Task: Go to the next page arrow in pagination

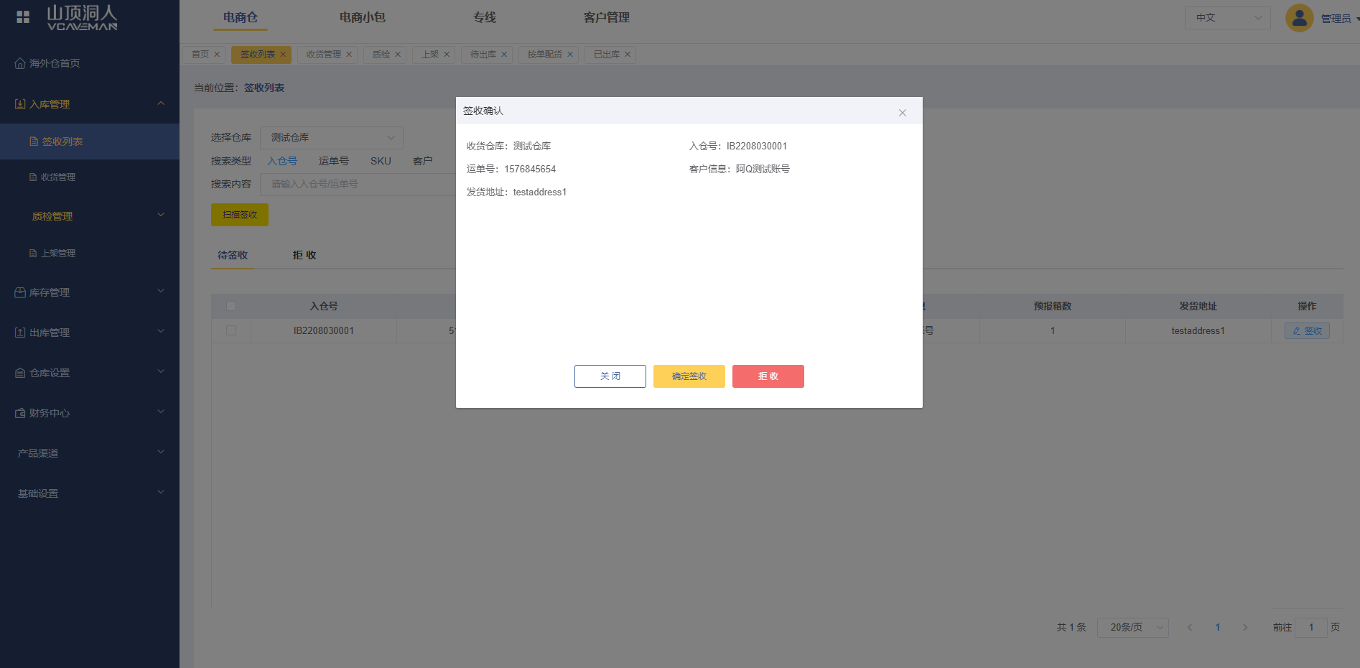Action: point(1245,627)
